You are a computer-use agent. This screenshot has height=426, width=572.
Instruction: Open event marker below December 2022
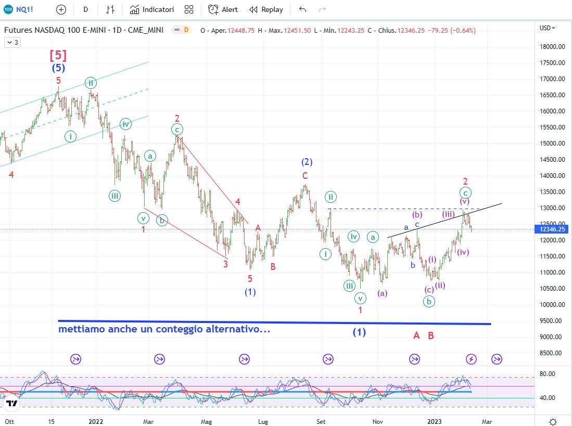pos(414,359)
